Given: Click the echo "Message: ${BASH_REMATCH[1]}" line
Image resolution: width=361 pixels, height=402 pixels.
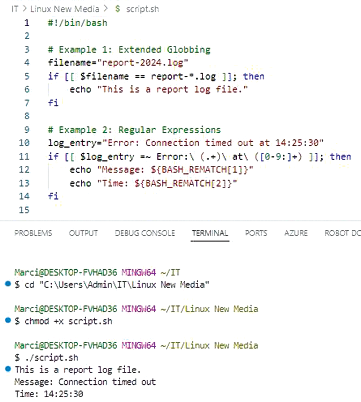Looking at the screenshot, I should 161,170.
